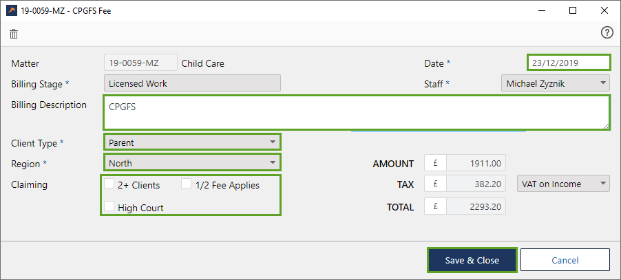Enable the 2+ Clients checkbox
Image resolution: width=621 pixels, height=280 pixels.
point(109,184)
